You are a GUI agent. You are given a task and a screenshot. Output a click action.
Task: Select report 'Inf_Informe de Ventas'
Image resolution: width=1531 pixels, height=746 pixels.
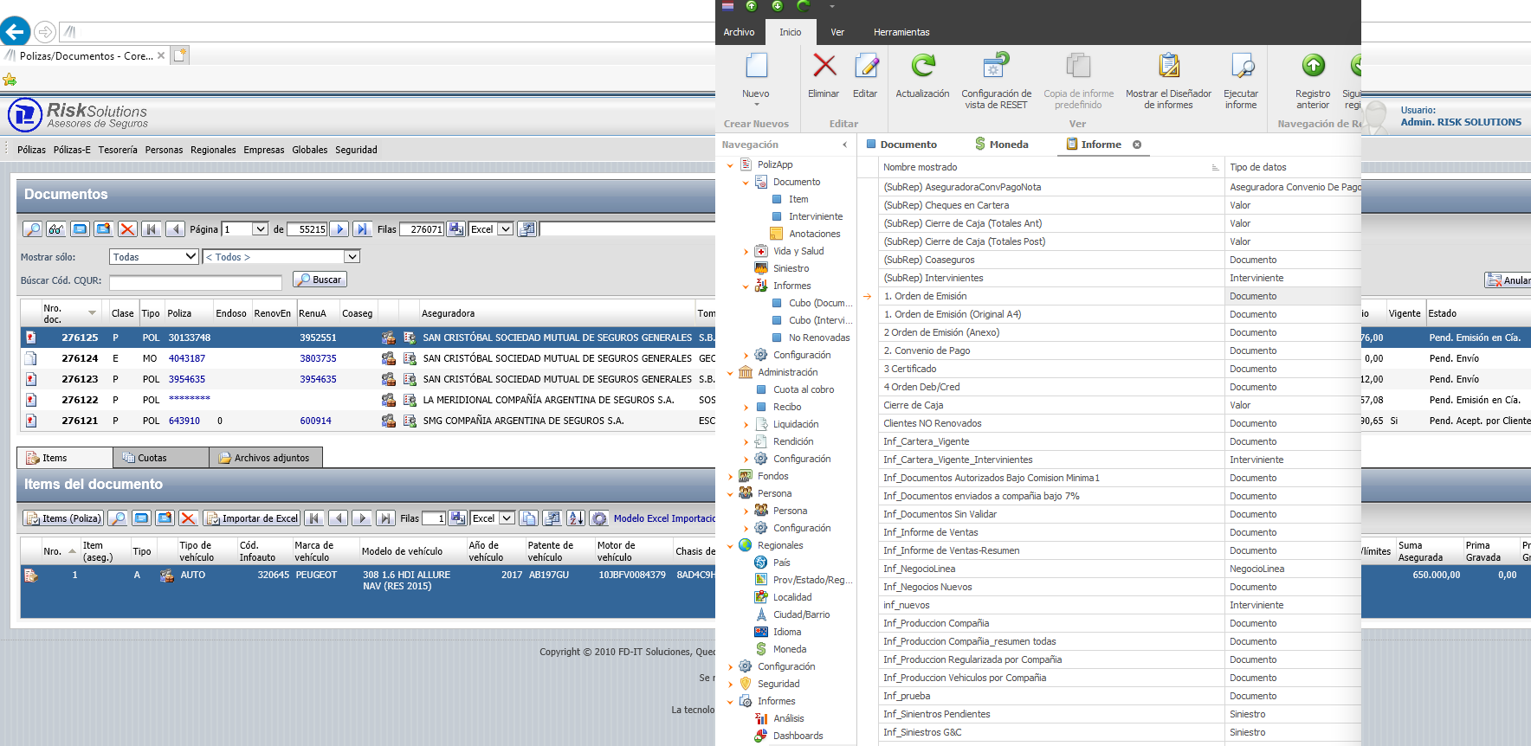coord(931,532)
